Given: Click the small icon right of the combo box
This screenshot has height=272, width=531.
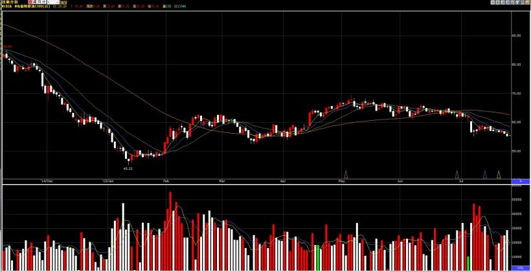Looking at the screenshot, I should (x=63, y=3).
